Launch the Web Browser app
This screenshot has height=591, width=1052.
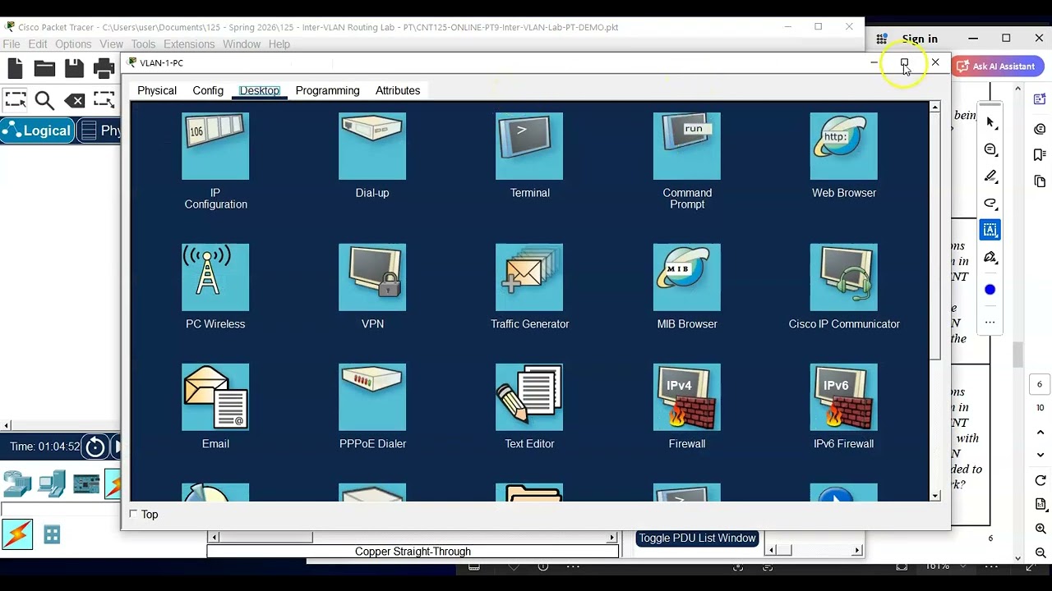click(844, 146)
